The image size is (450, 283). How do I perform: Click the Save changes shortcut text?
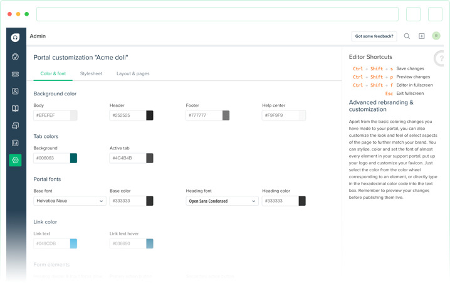point(410,68)
